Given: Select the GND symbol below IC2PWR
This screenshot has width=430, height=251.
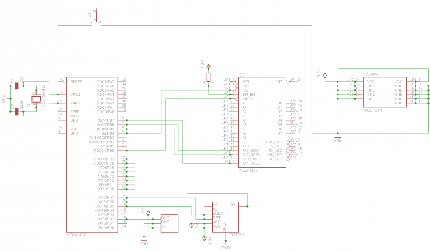Looking at the screenshot, I should pos(338,138).
